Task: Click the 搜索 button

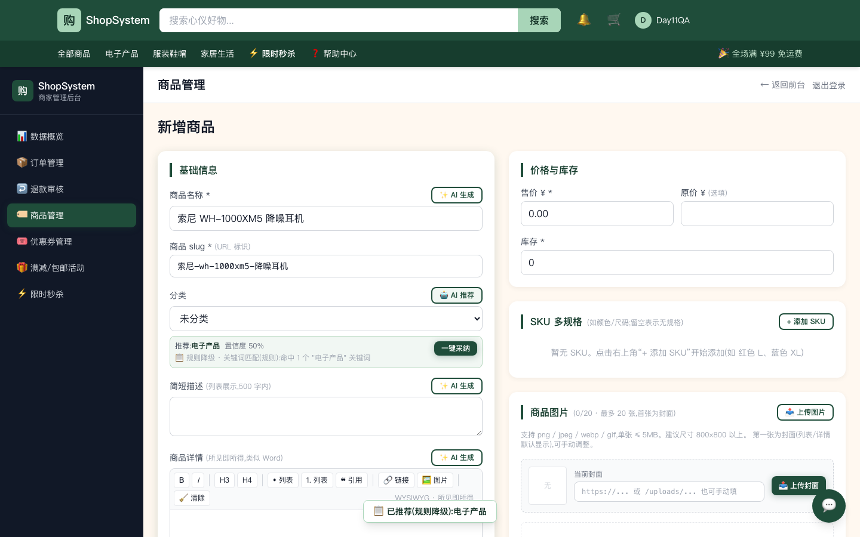Action: pos(539,20)
